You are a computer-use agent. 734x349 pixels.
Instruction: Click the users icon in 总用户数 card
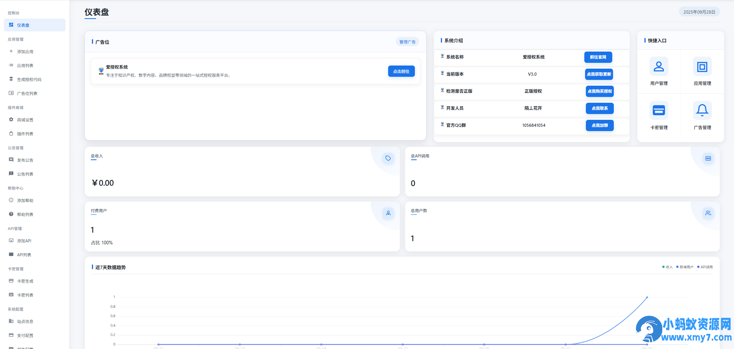pyautogui.click(x=708, y=213)
